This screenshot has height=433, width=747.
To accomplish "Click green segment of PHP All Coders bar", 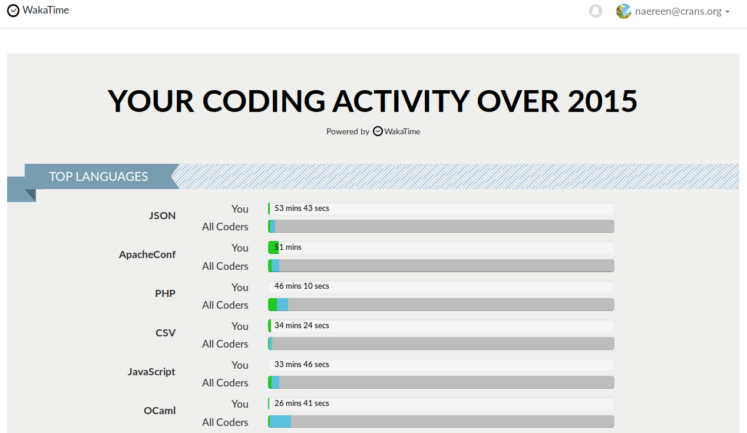I will [x=272, y=305].
